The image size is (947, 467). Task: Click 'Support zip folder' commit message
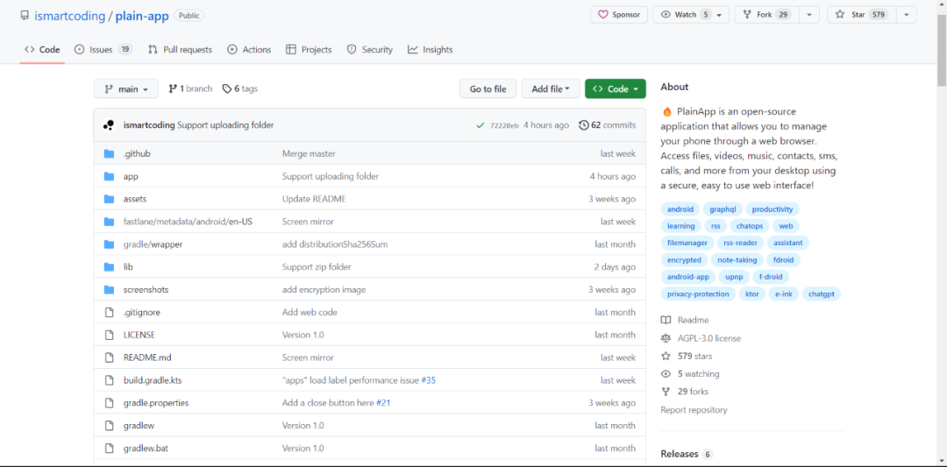[317, 267]
